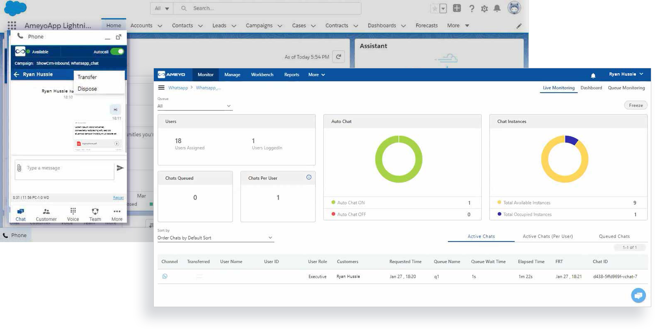Screen dimensions: 655x329
Task: Open the Ameyo Reports tab
Action: point(291,75)
